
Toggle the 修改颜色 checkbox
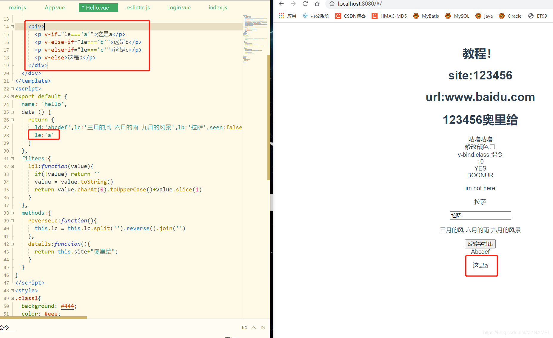coord(492,147)
